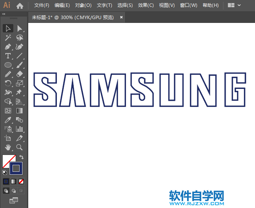The width and height of the screenshot is (255, 208).
Task: Open the 选择(S) menu
Action: coord(125,5)
